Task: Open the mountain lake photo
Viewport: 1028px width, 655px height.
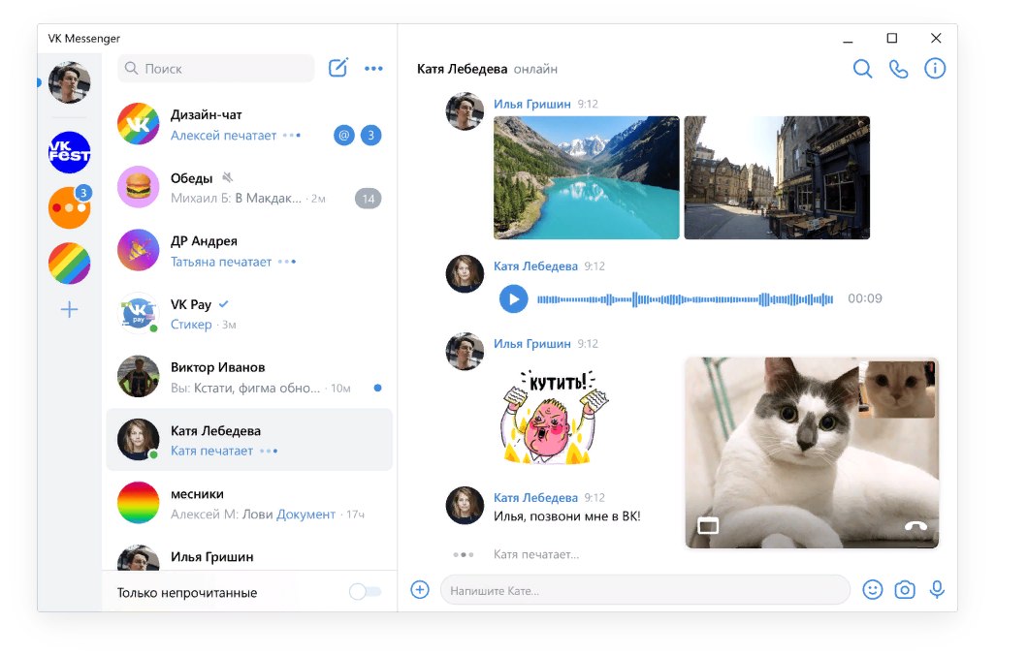Action: click(x=586, y=177)
